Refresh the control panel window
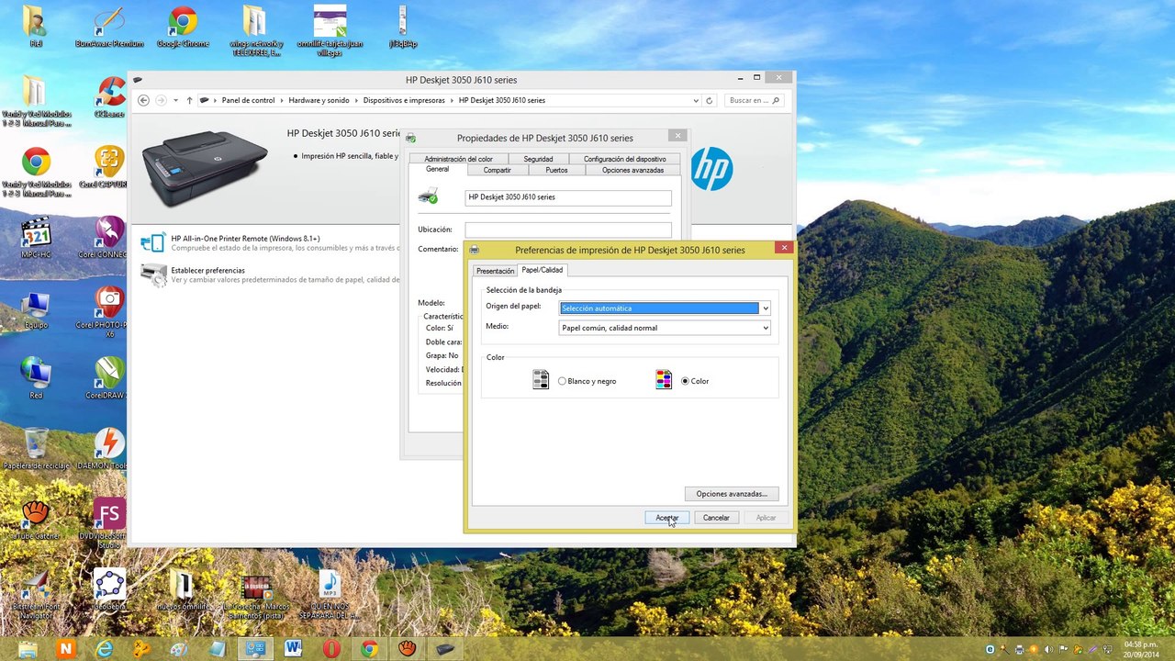Screen dimensions: 1175x661 (x=710, y=100)
